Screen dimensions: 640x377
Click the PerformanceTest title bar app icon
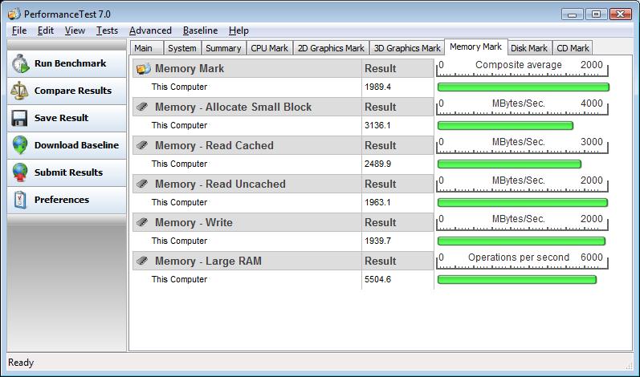(x=14, y=14)
